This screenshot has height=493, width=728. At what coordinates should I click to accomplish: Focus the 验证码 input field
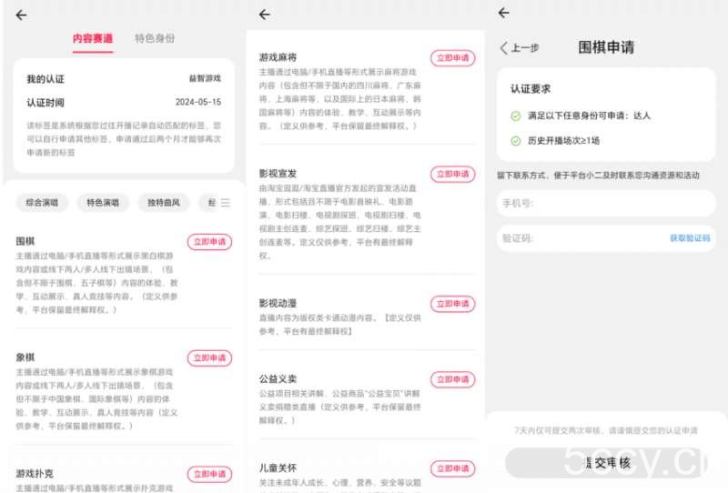coord(606,238)
